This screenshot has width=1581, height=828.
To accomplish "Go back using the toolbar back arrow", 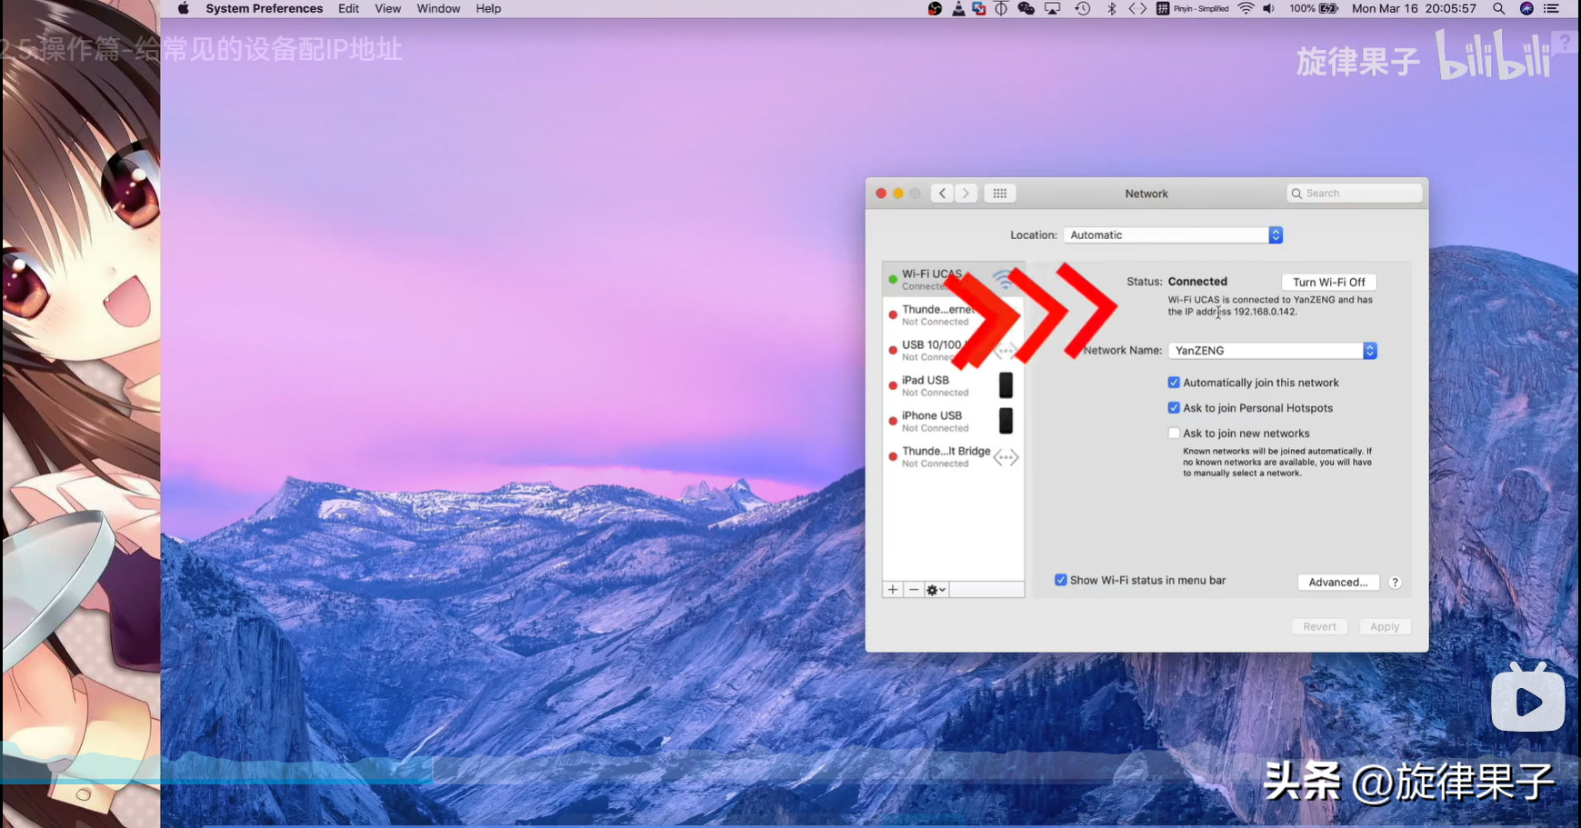I will coord(942,194).
